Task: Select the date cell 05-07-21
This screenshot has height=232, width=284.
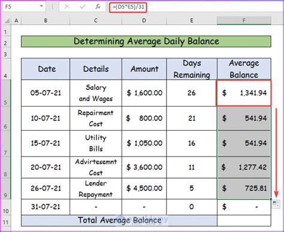Action: point(46,93)
